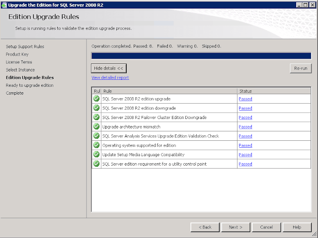Select the Setup Support Rules step
Screen dimensions: 318x238
pyautogui.click(x=25, y=47)
